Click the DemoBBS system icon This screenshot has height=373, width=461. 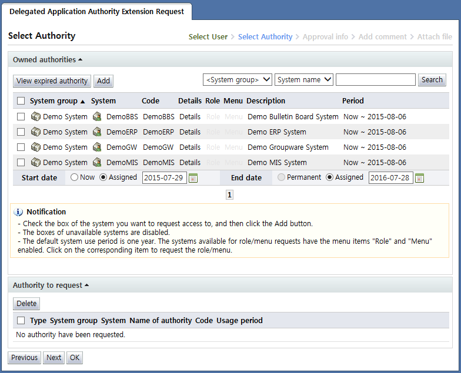coord(97,117)
